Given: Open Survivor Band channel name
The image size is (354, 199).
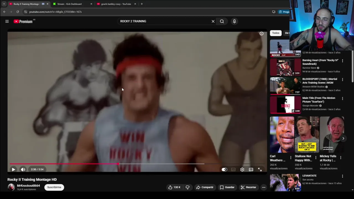Looking at the screenshot, I should pyautogui.click(x=309, y=68).
